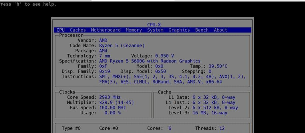Click the family value 0xF
The width and height of the screenshot is (305, 133).
[x=103, y=66]
